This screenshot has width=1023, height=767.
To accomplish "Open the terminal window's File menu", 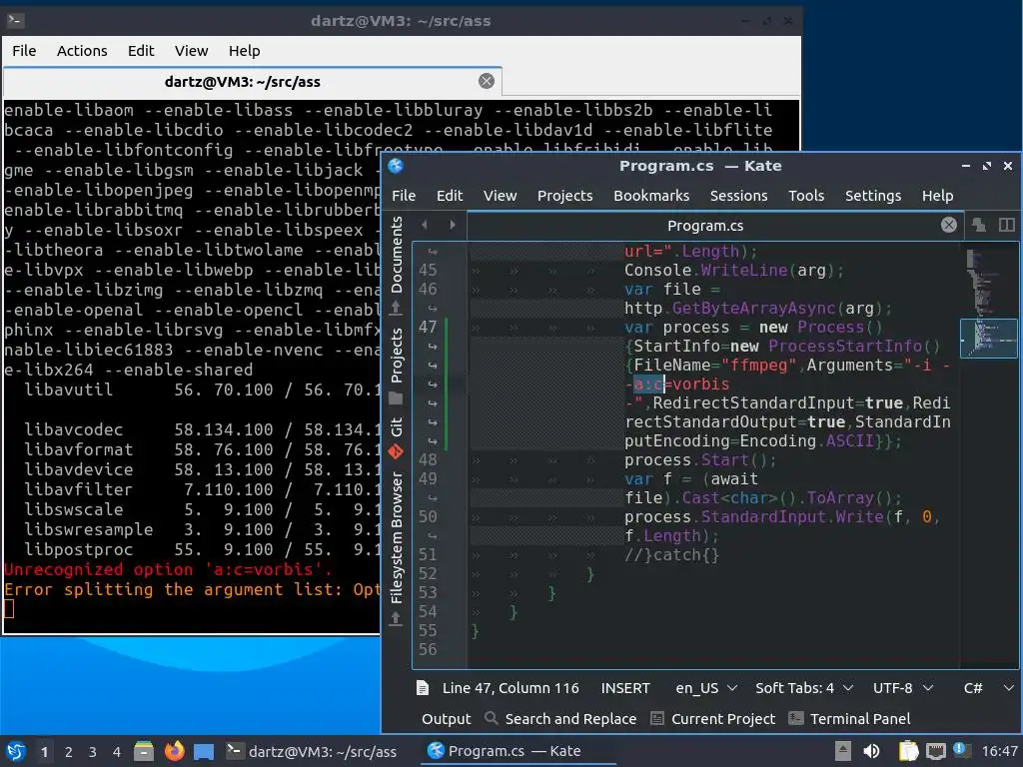I will click(24, 51).
